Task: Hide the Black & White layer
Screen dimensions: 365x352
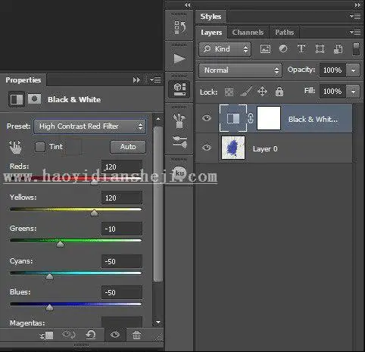Action: click(207, 118)
